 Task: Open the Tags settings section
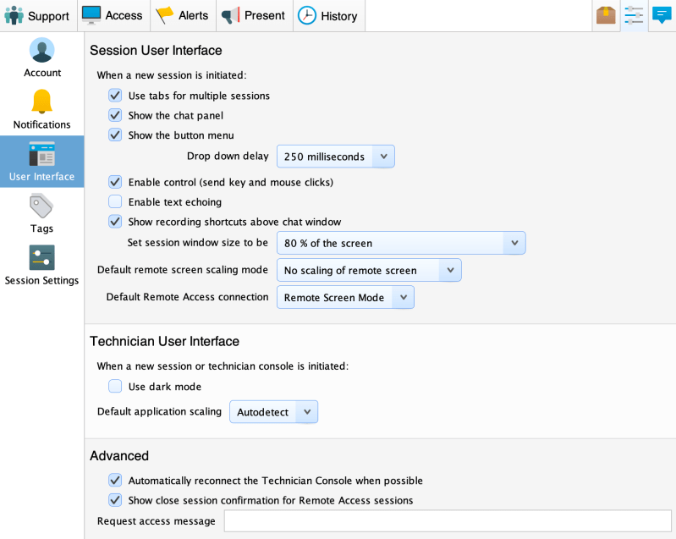point(41,213)
